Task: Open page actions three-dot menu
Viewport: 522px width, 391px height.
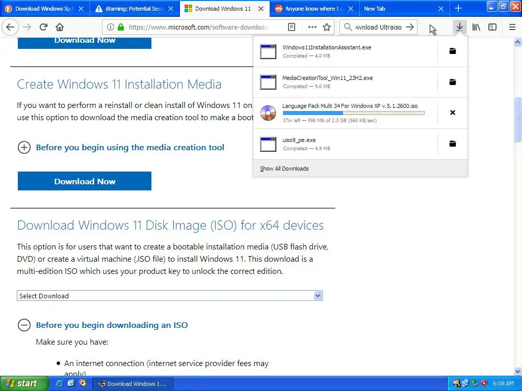Action: click(312, 27)
